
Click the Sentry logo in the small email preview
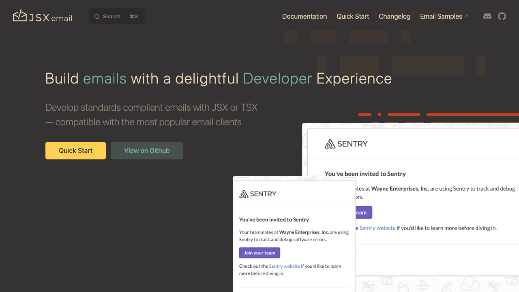pyautogui.click(x=257, y=194)
